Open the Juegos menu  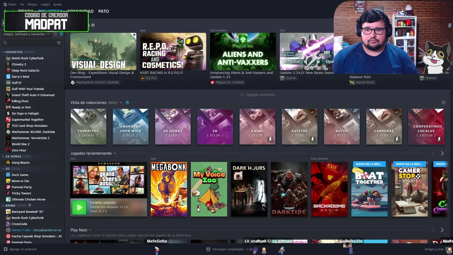45,4
